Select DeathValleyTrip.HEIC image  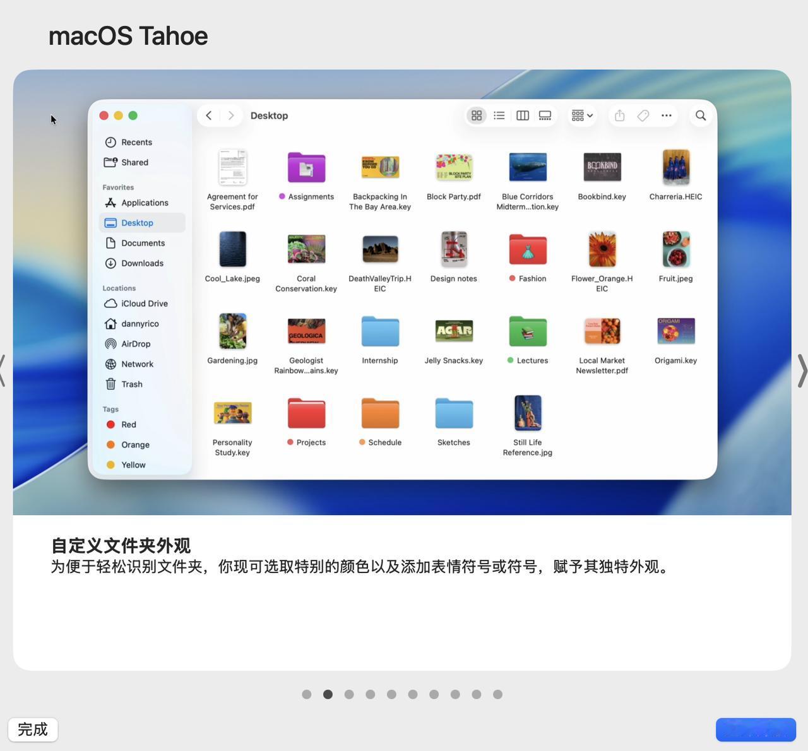(x=380, y=249)
